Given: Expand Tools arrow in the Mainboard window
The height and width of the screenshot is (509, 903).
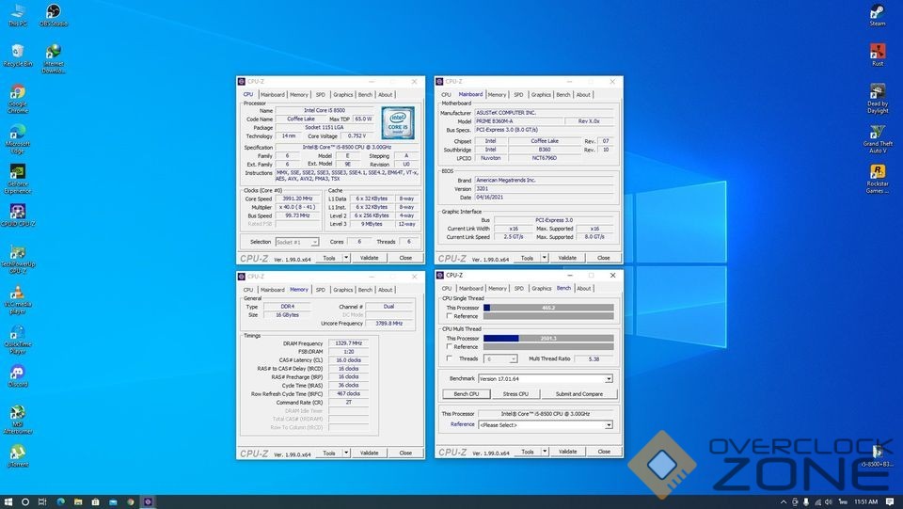Looking at the screenshot, I should click(545, 258).
